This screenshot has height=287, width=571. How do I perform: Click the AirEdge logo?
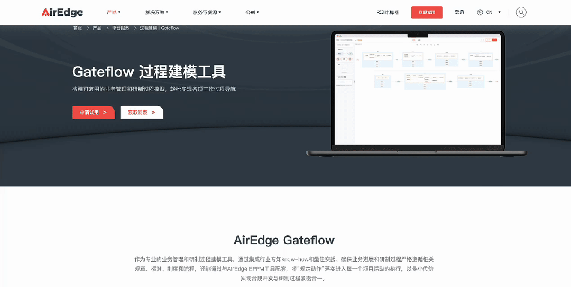click(x=62, y=12)
